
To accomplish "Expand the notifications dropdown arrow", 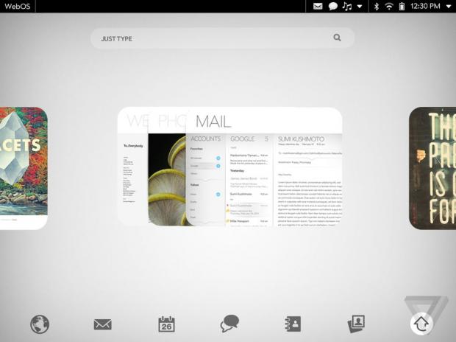I will tap(360, 7).
